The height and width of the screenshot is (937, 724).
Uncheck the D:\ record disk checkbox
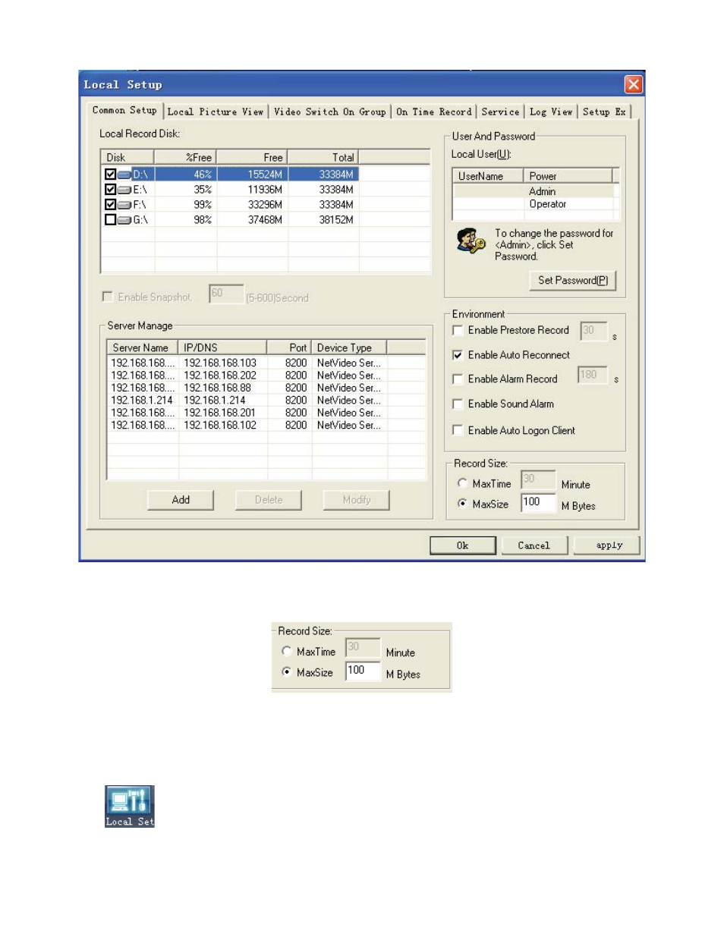click(110, 175)
